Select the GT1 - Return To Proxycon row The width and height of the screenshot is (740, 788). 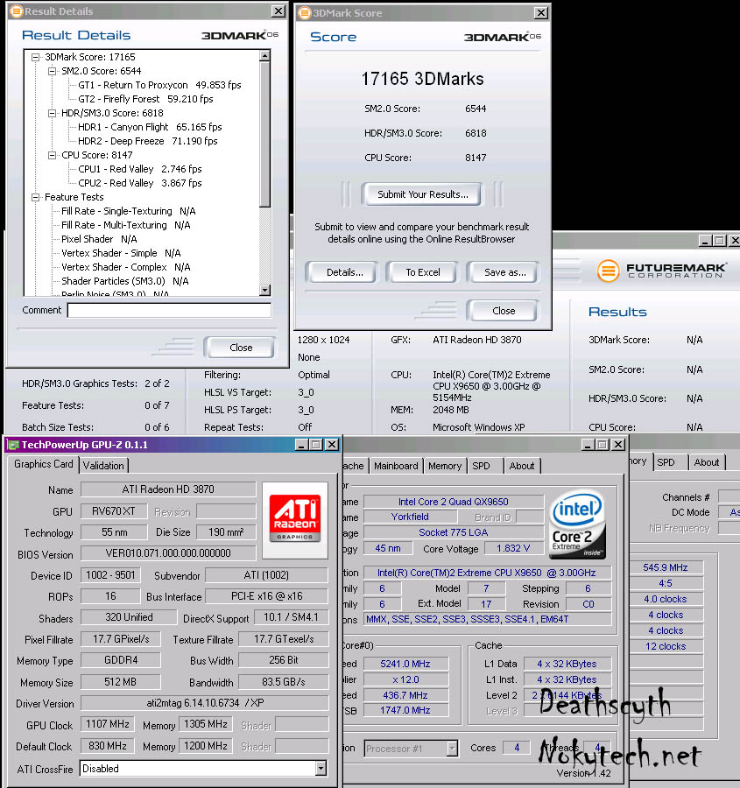(x=159, y=86)
